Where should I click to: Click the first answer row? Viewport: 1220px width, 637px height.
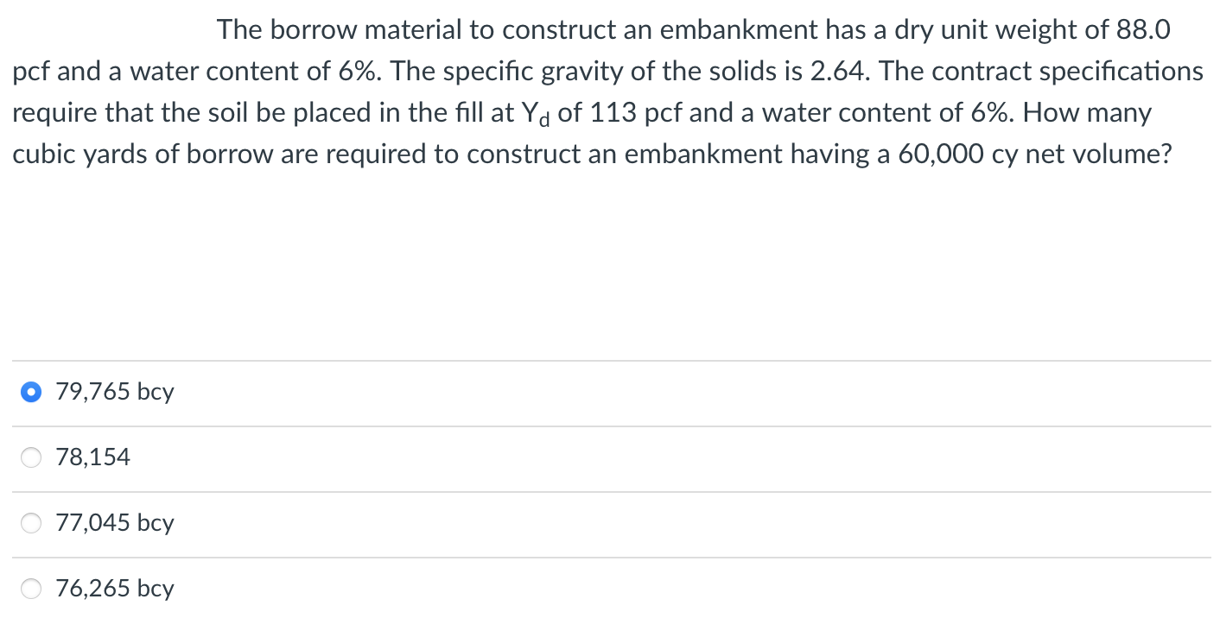click(x=346, y=392)
